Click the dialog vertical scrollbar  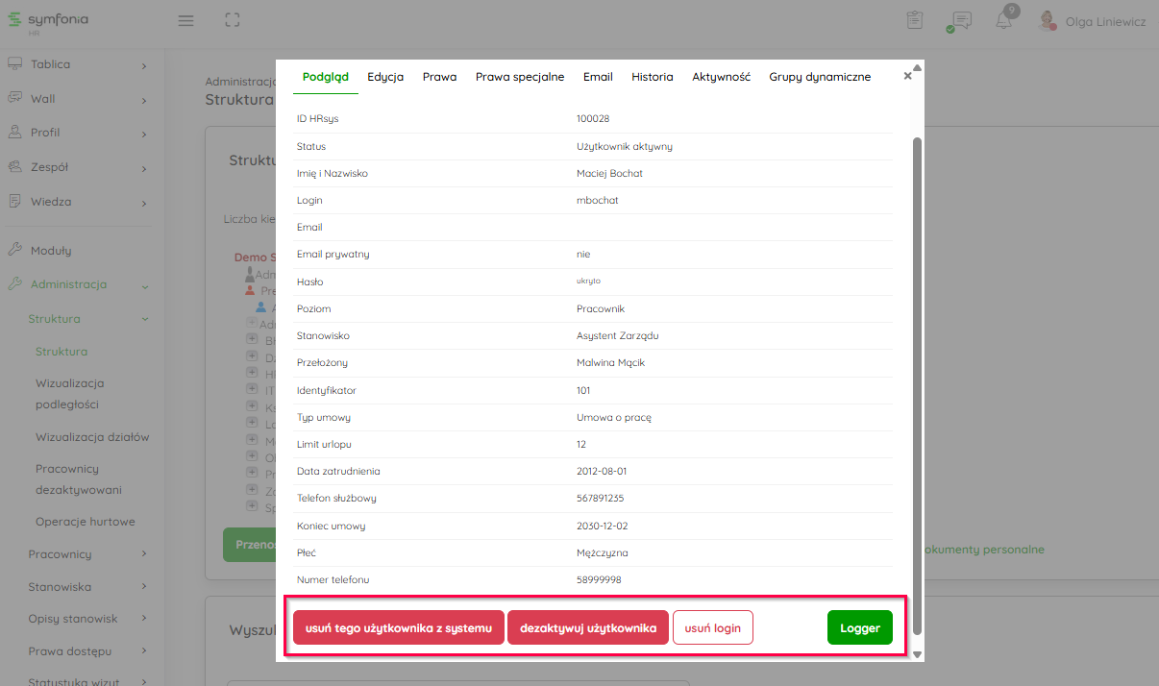[x=917, y=384]
